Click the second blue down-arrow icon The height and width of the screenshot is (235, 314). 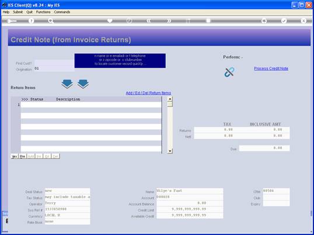pyautogui.click(x=83, y=84)
